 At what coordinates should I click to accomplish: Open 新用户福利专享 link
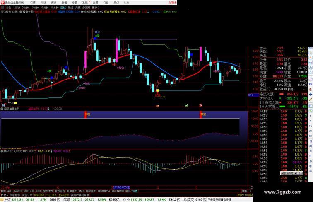tap(80, 195)
